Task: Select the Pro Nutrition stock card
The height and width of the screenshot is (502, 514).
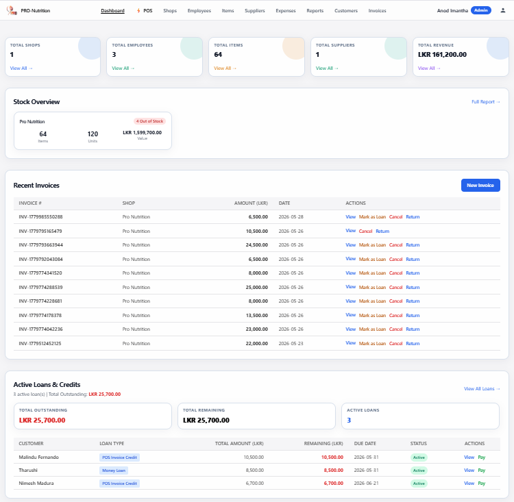Action: tap(93, 131)
